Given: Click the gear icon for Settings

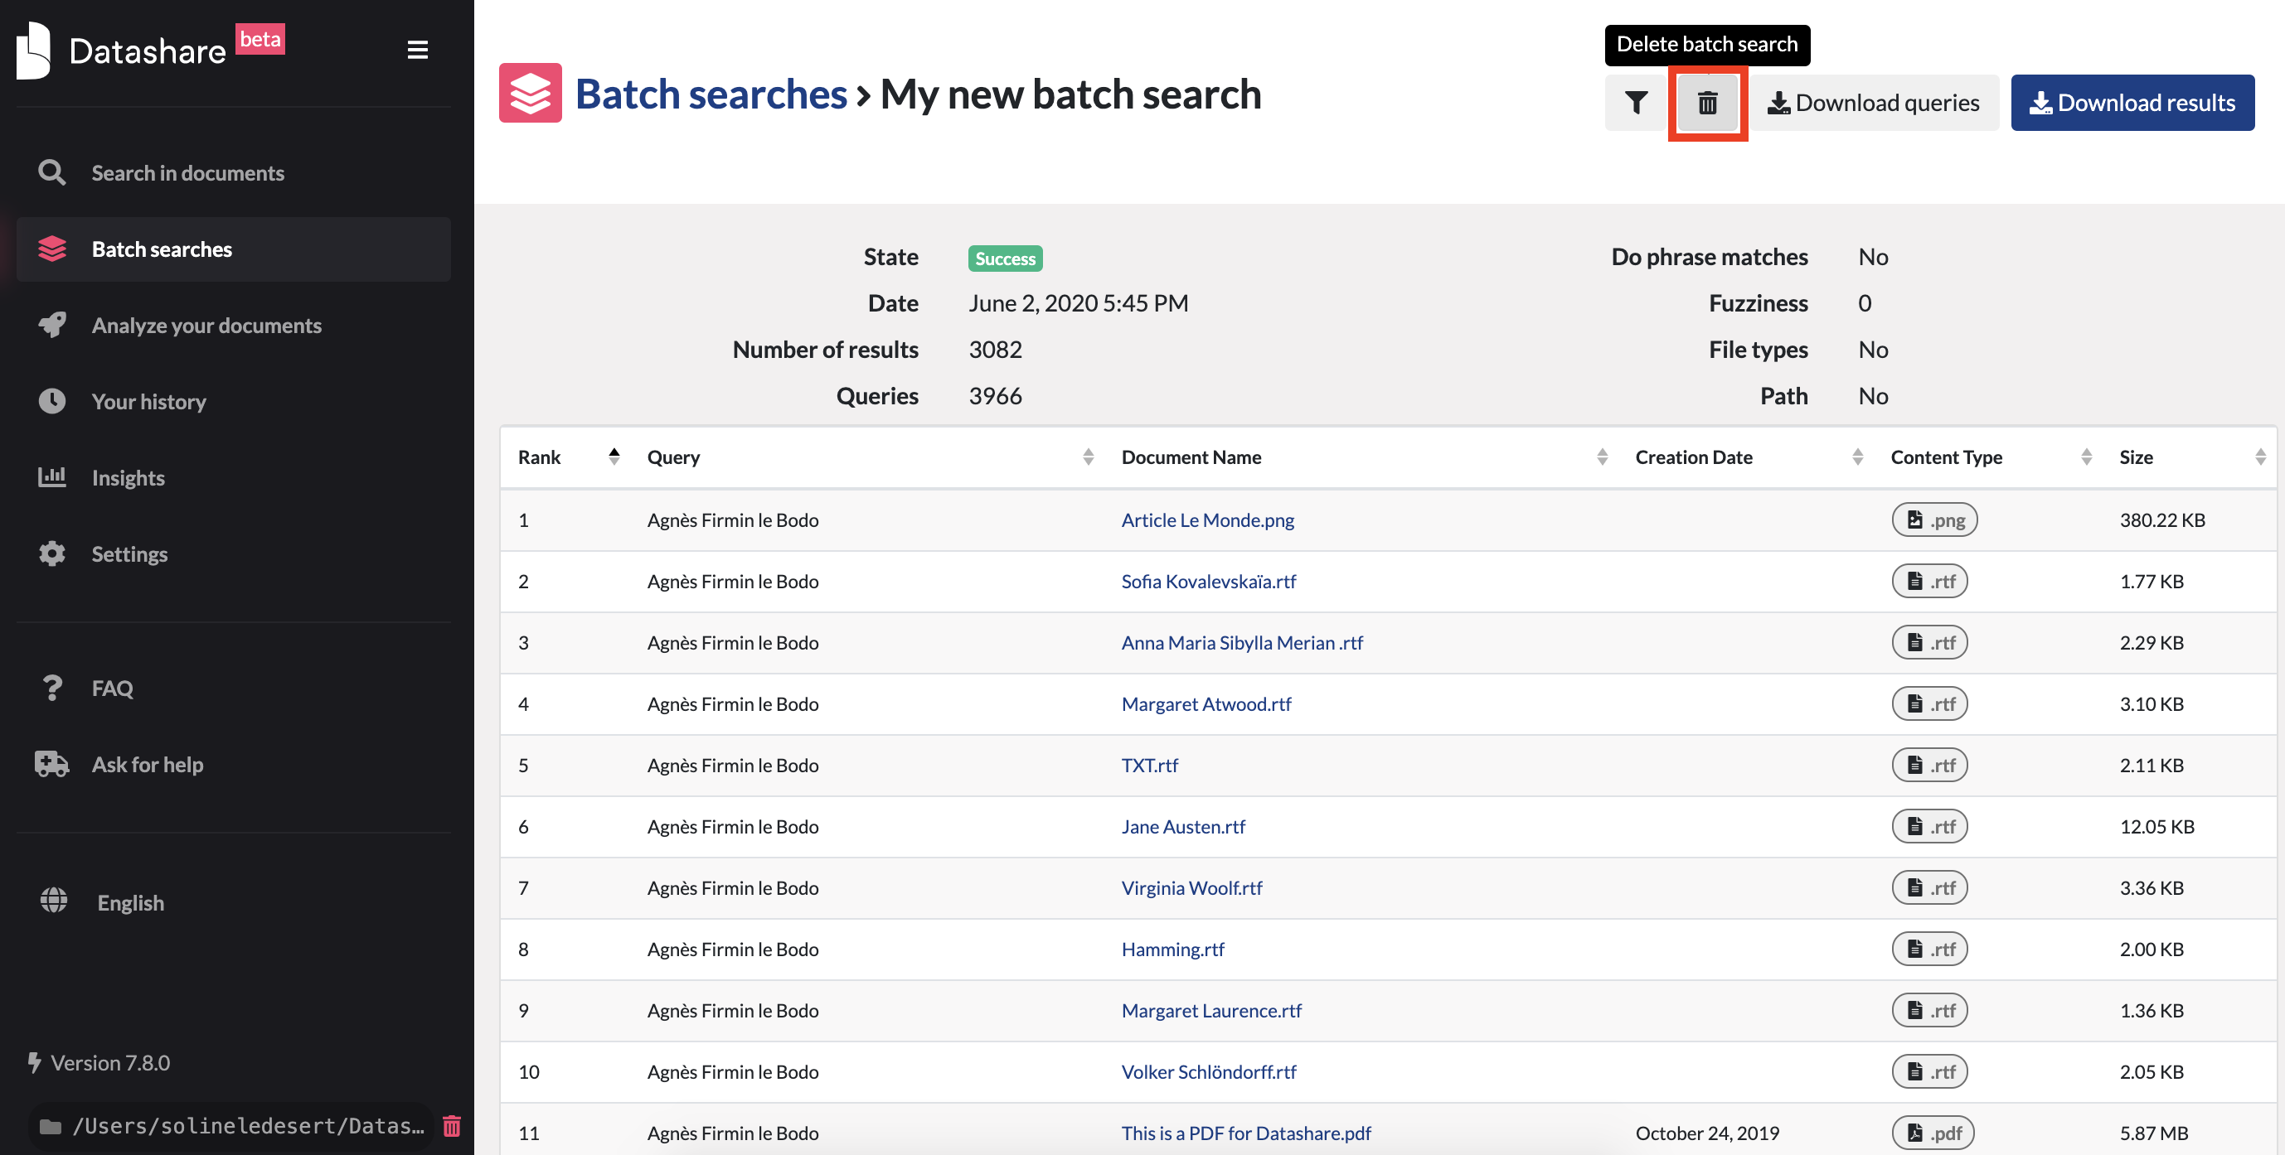Looking at the screenshot, I should 51,553.
